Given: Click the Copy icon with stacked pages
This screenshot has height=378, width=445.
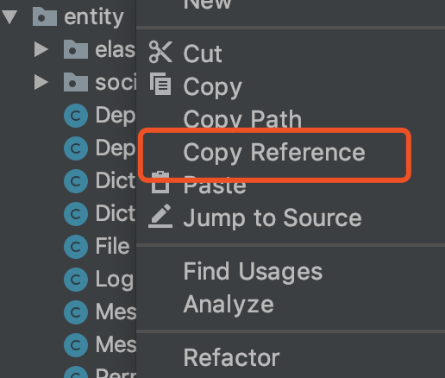Looking at the screenshot, I should coord(160,84).
